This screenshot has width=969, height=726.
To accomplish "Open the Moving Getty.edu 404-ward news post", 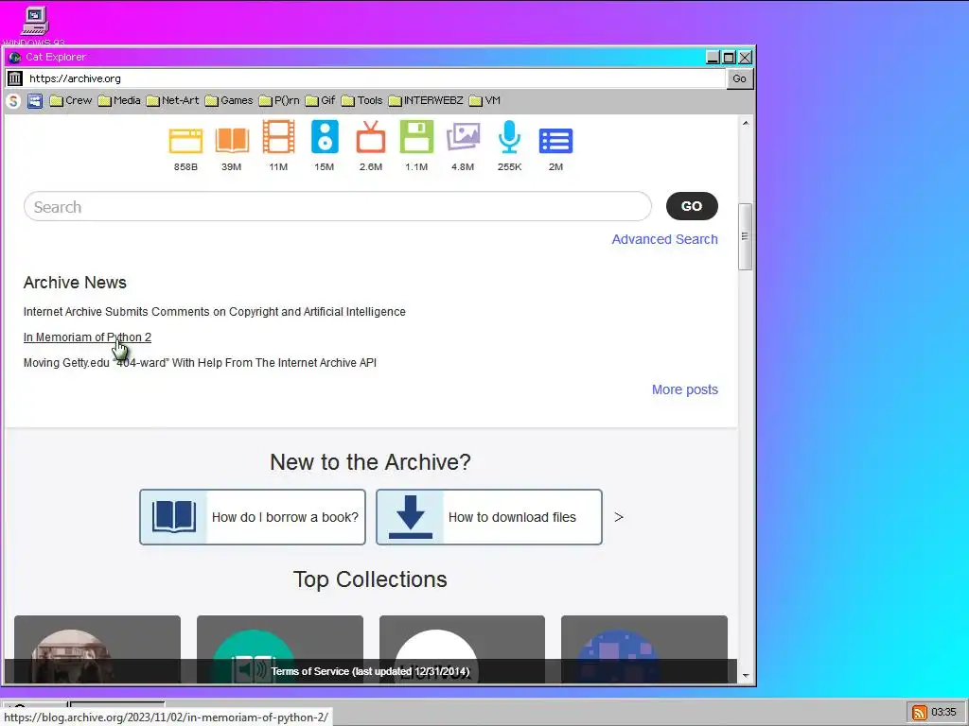I will (x=200, y=362).
